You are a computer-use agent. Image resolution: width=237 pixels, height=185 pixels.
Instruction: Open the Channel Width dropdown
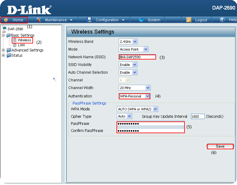point(135,88)
